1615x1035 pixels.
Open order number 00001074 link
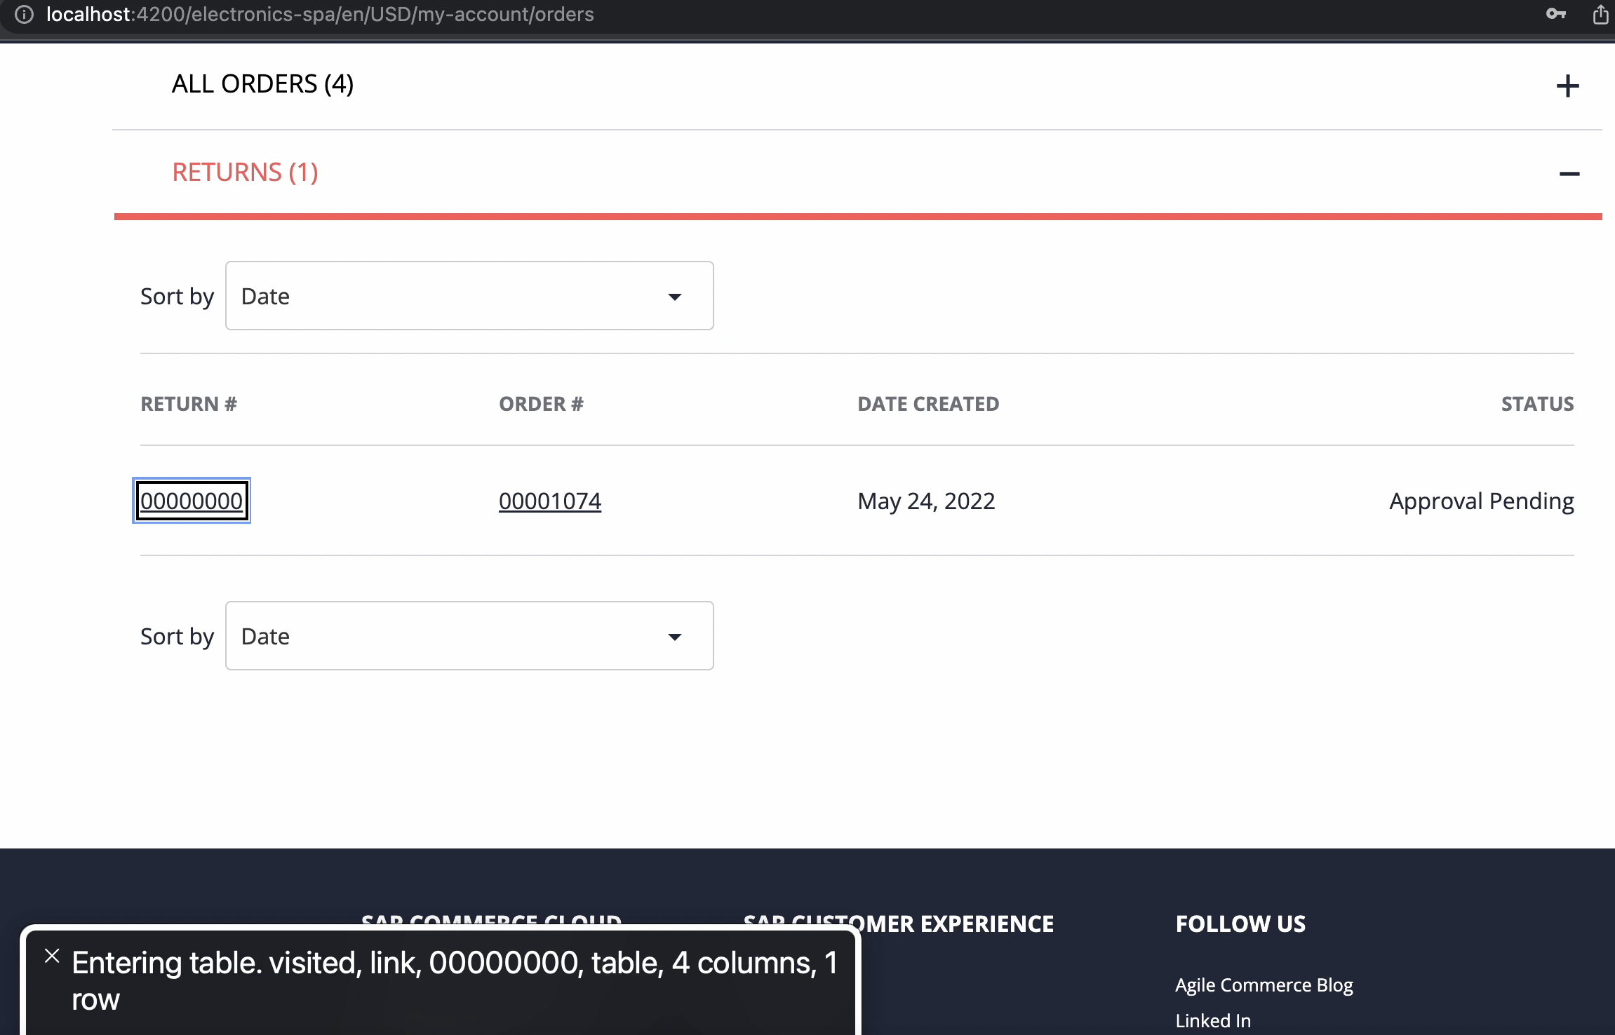click(550, 501)
